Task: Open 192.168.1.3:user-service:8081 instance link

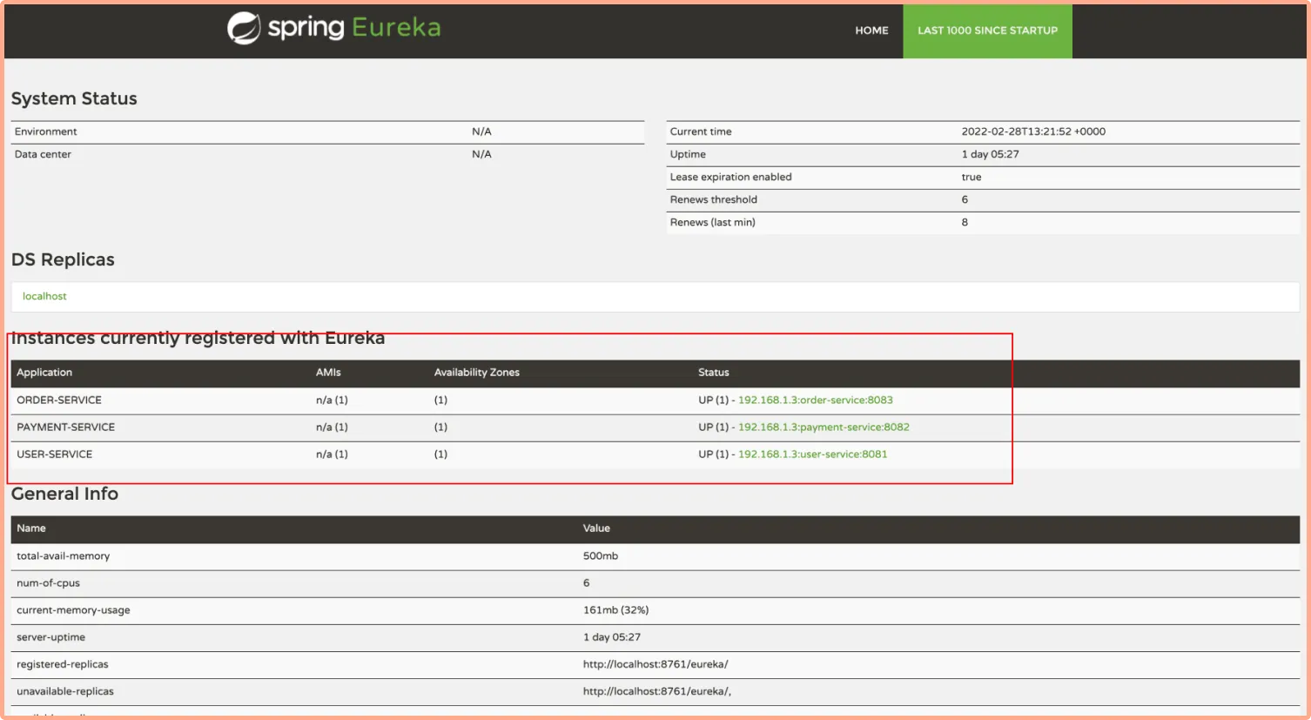Action: (x=813, y=454)
